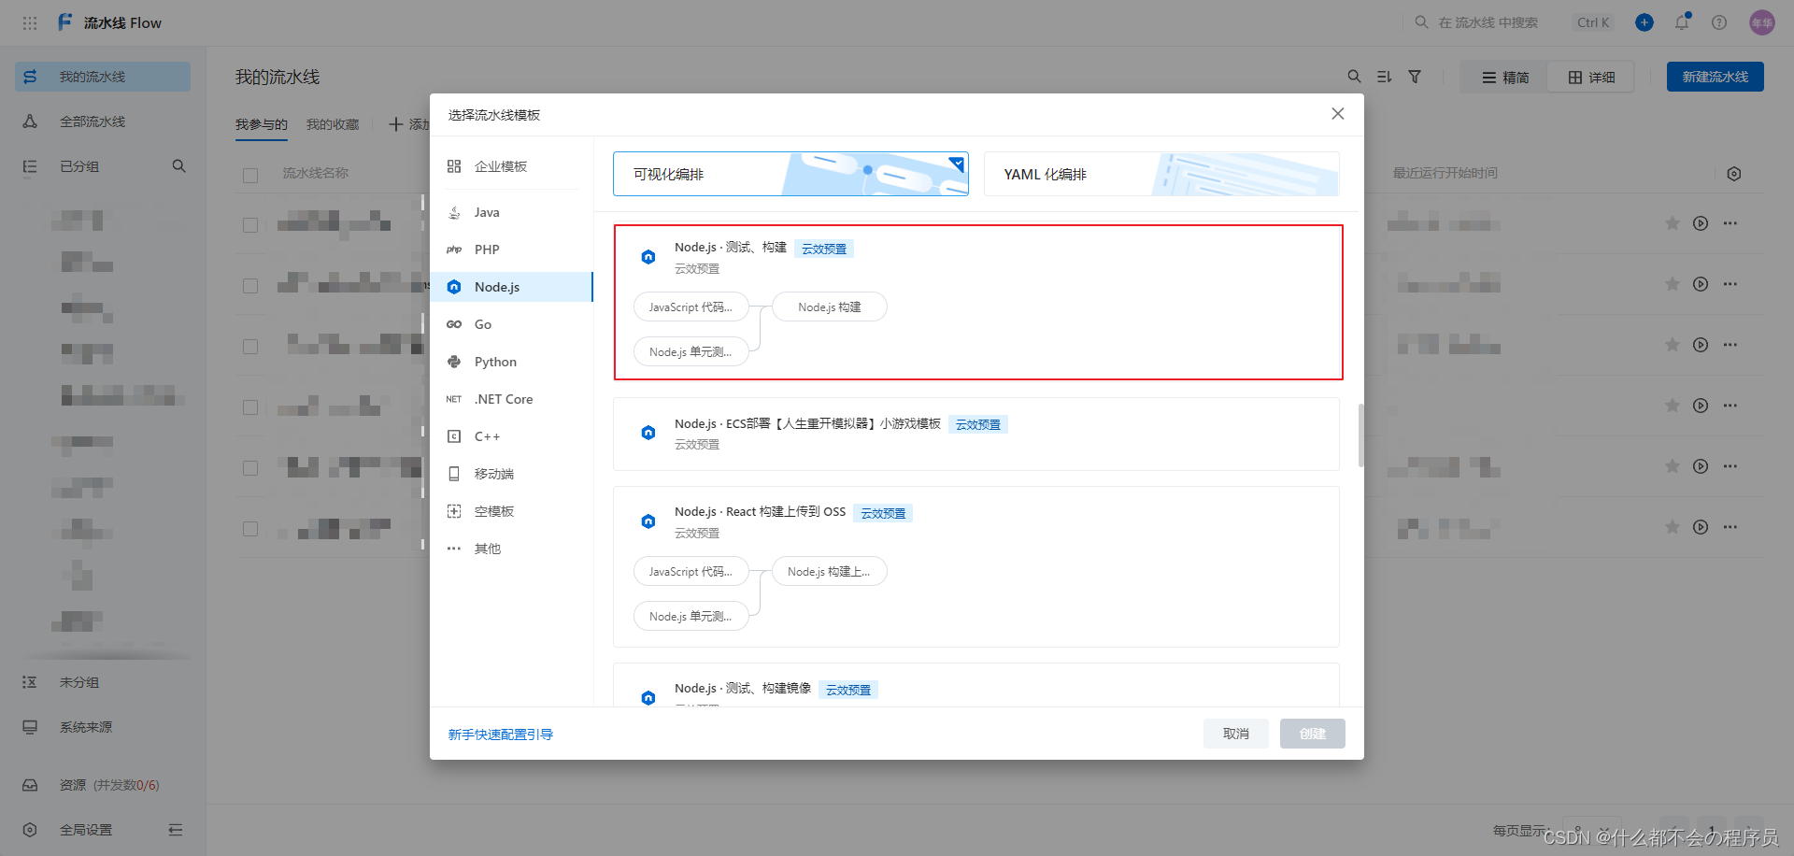Click 取消 in the template dialog
Screen dimensions: 1794x856
(1236, 734)
